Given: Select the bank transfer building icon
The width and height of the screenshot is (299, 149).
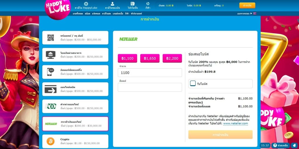Looking at the screenshot, I should (51, 55).
